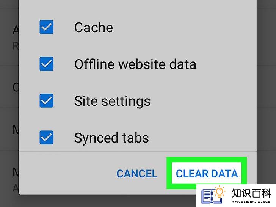Click the book and lightbulb logo icon
Image resolution: width=276 pixels, height=207 pixels.
point(213,195)
